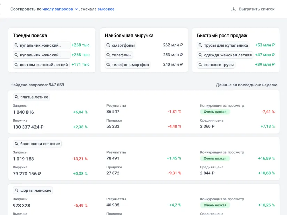The width and height of the screenshot is (287, 215).
Task: Click the 86 547 results value
Action: click(x=113, y=112)
